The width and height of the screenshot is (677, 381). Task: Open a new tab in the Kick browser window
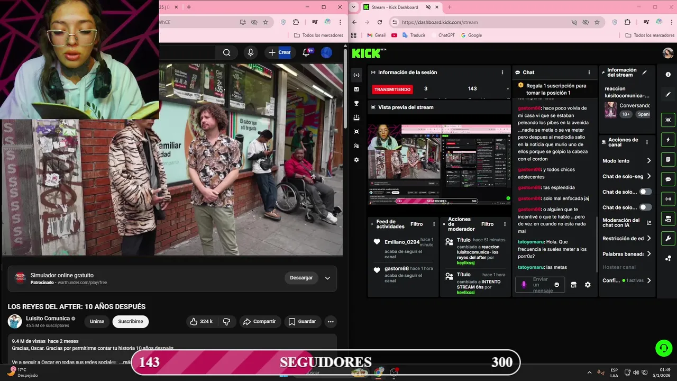[450, 7]
